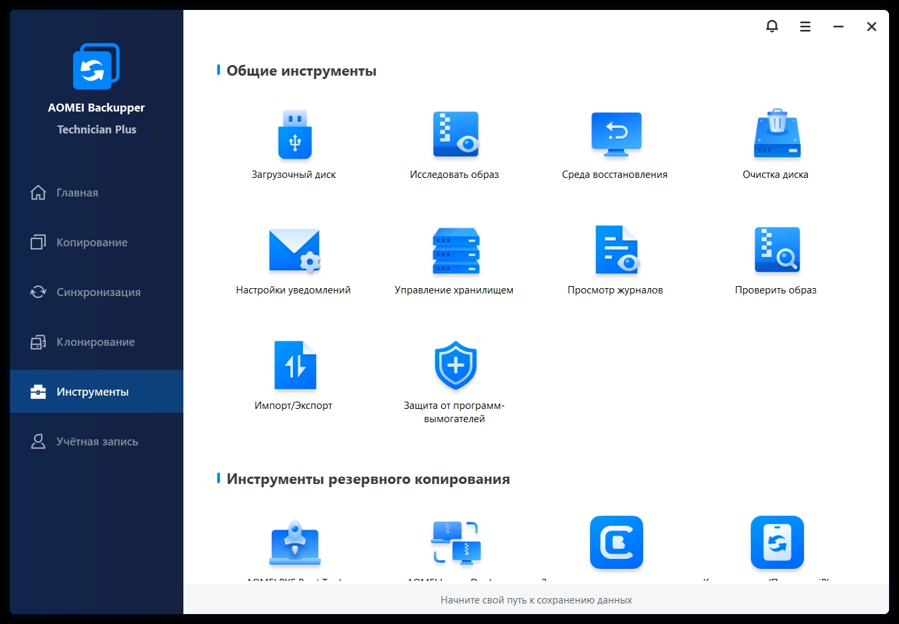Click the 'Technician Plus' edition label
Screen dimensions: 899x624
97,129
